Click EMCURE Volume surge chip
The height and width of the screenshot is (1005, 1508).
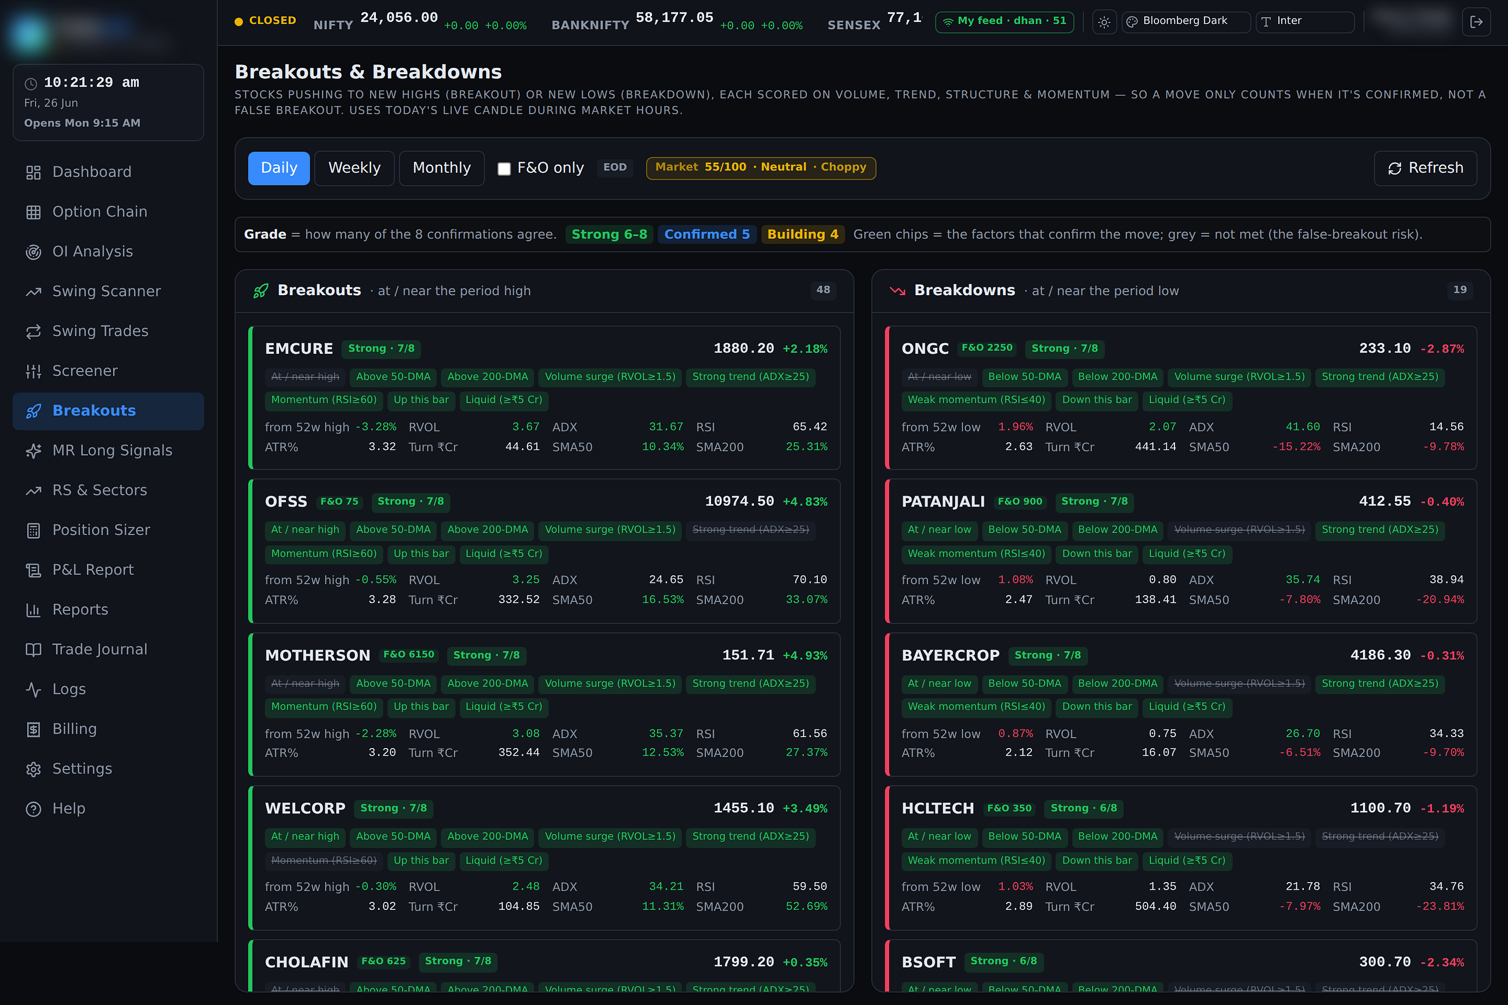(x=610, y=377)
